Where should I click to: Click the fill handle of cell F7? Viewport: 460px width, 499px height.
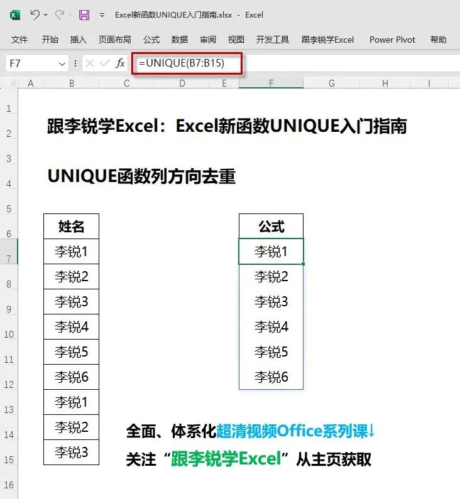pyautogui.click(x=303, y=264)
